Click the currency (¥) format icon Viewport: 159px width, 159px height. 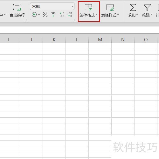point(34,15)
